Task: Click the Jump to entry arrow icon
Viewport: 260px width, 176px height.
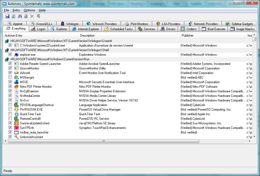Action: 38,17
